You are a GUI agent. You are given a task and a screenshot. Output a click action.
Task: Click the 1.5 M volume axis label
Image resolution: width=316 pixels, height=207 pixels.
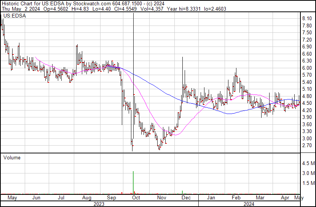[308, 183]
